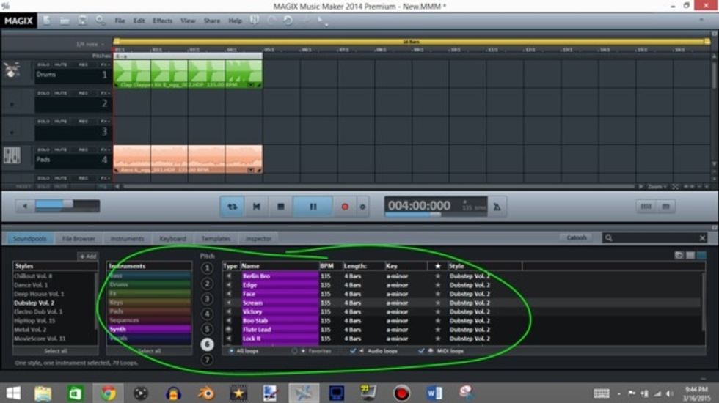
Task: Click Select all under the Styles list
Action: point(56,351)
